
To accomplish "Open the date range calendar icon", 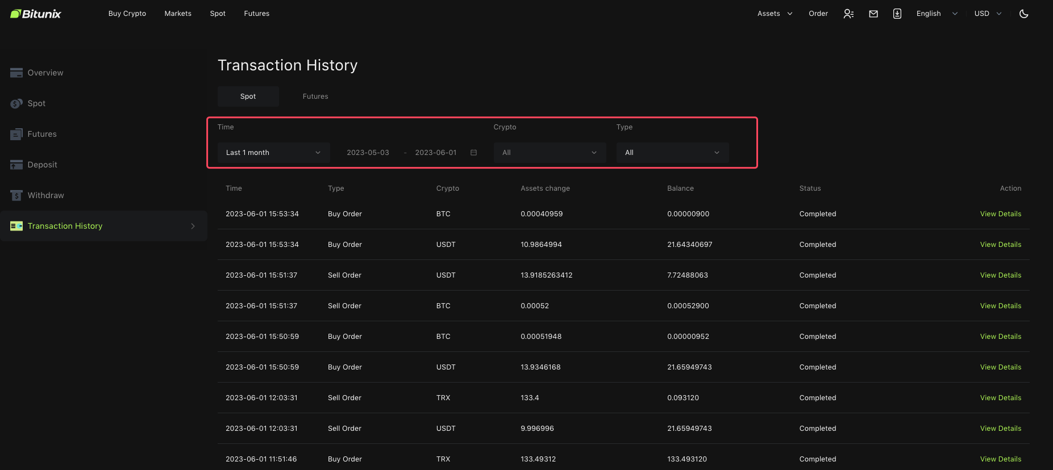I will coord(474,153).
